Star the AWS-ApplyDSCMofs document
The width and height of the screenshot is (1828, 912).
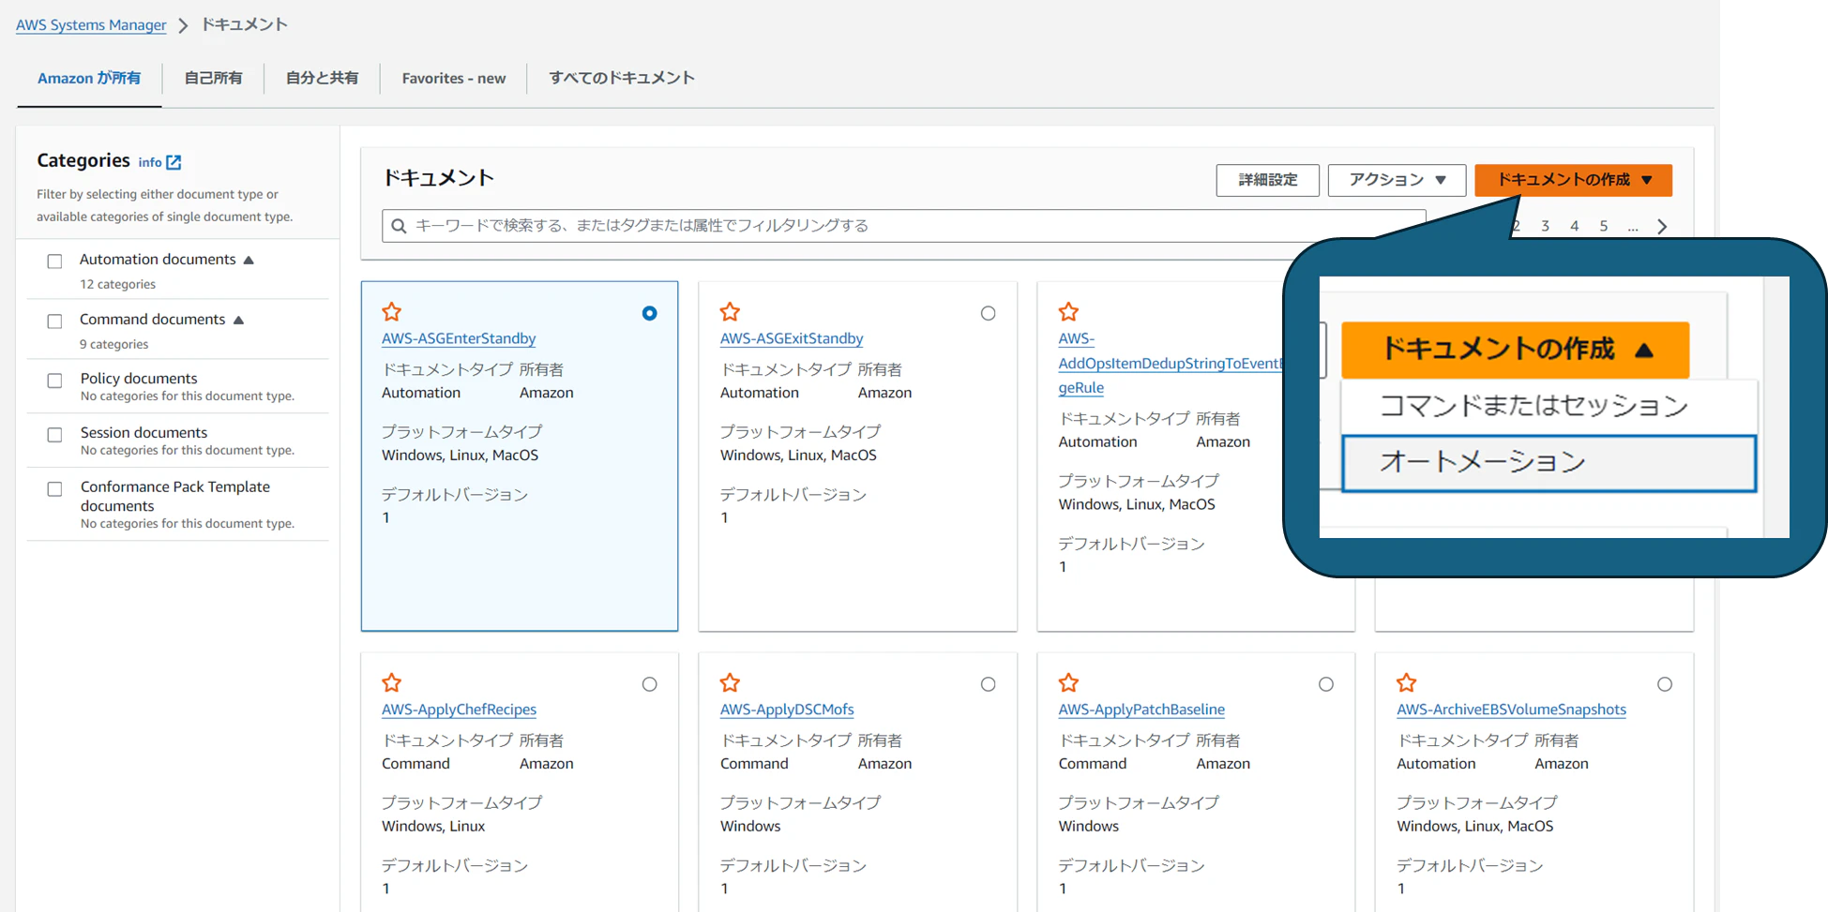click(731, 683)
